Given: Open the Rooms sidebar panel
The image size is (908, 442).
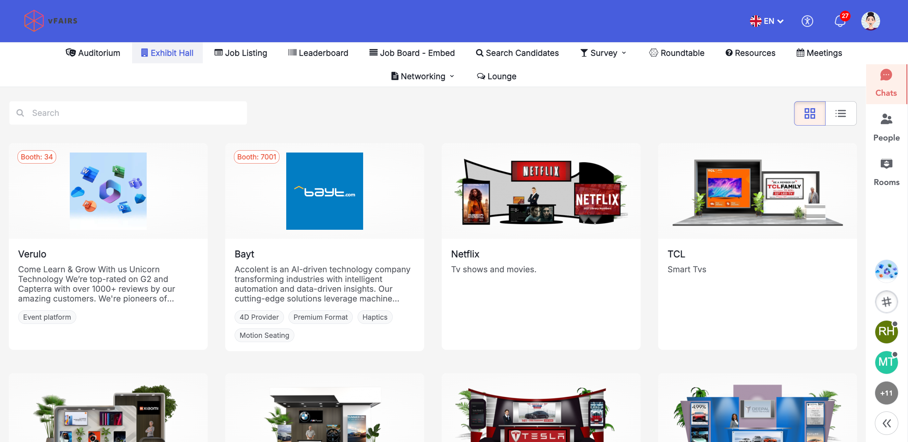Looking at the screenshot, I should tap(886, 172).
